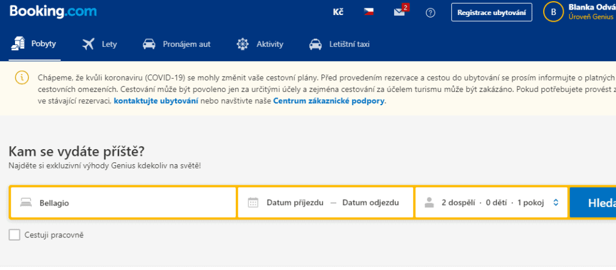Image resolution: width=616 pixels, height=270 pixels.
Task: Click the info icon in the COVID notice
Action: click(22, 76)
